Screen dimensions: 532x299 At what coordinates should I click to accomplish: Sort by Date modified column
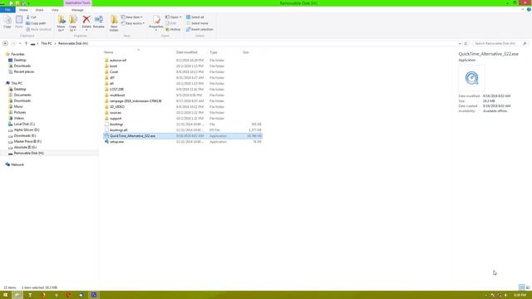coord(186,52)
